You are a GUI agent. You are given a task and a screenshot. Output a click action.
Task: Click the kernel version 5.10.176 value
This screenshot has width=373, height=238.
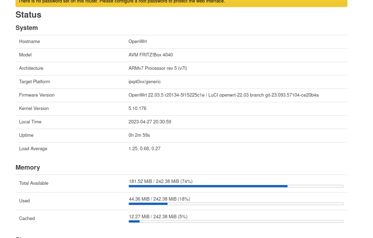(137, 109)
